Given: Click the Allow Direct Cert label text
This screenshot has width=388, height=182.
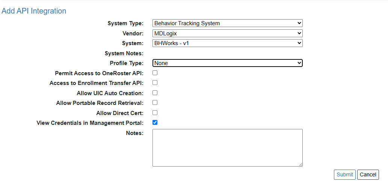Looking at the screenshot, I should tap(119, 113).
